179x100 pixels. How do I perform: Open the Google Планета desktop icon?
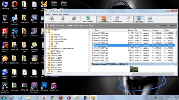click(x=5, y=74)
